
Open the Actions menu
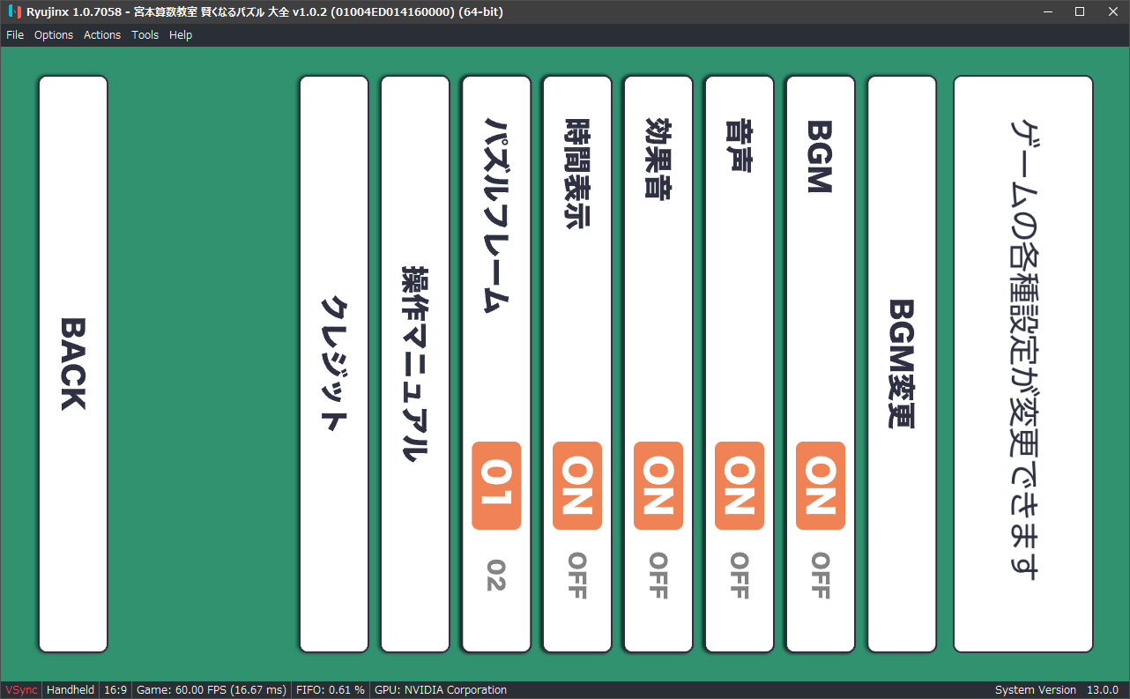[102, 35]
